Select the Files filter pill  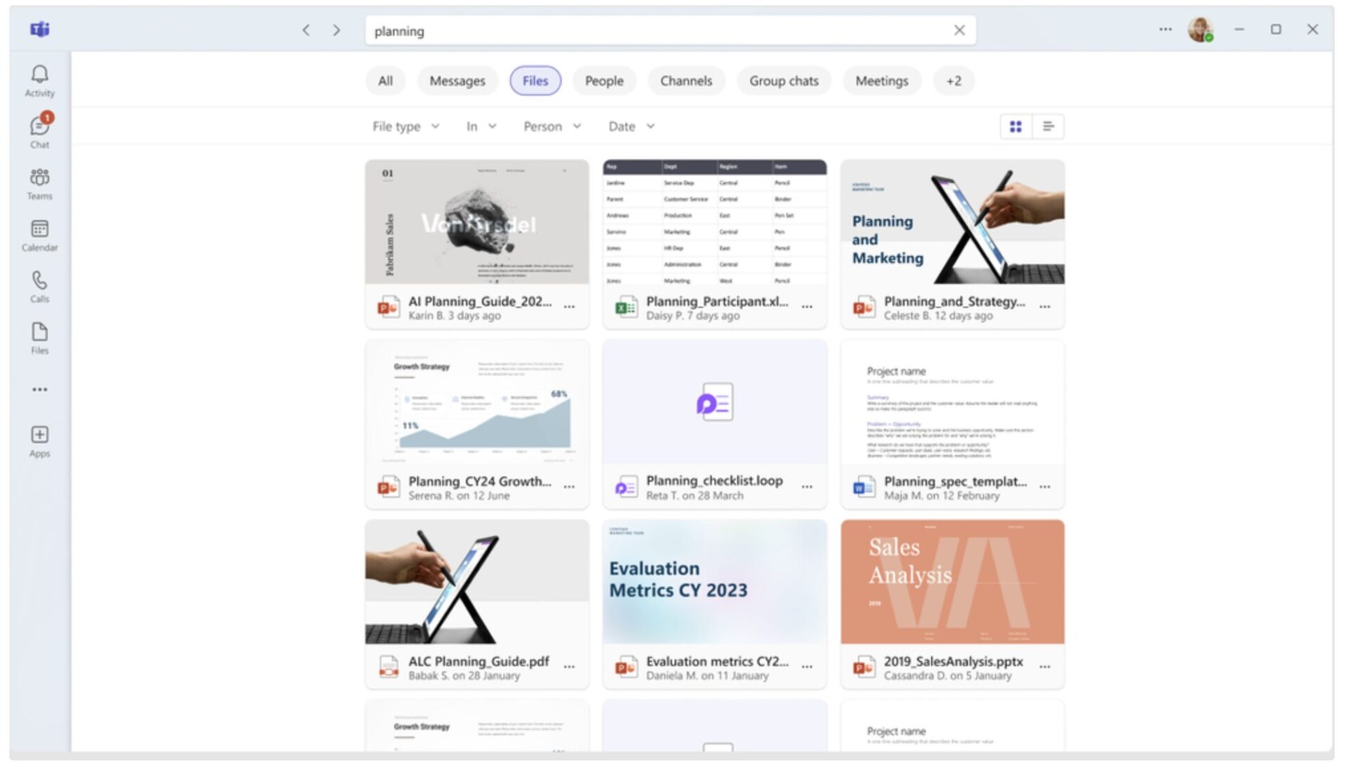point(535,81)
